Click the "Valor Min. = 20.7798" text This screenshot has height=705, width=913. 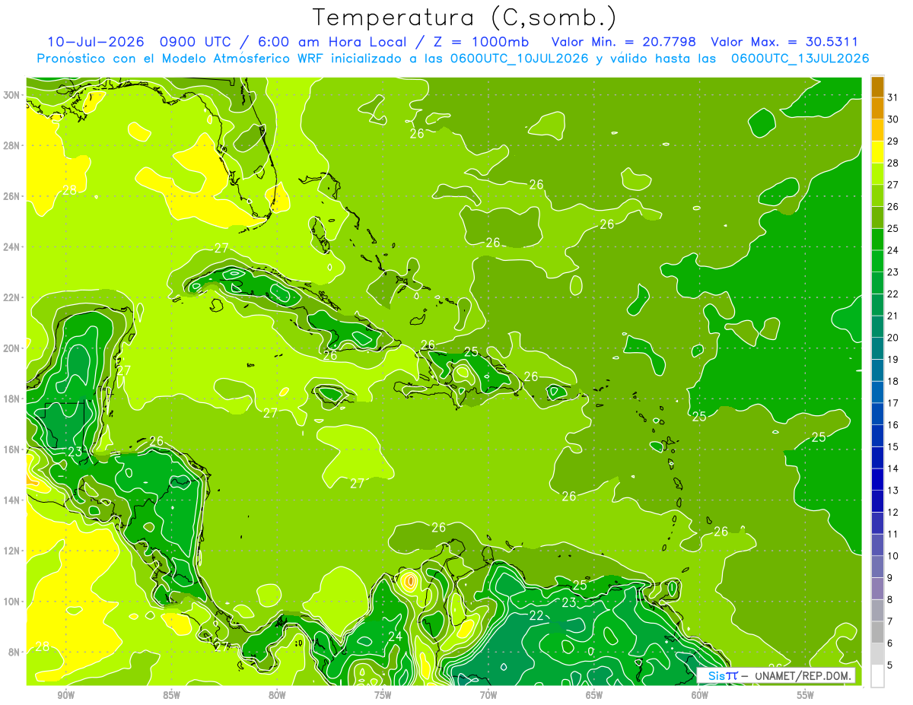pyautogui.click(x=624, y=42)
